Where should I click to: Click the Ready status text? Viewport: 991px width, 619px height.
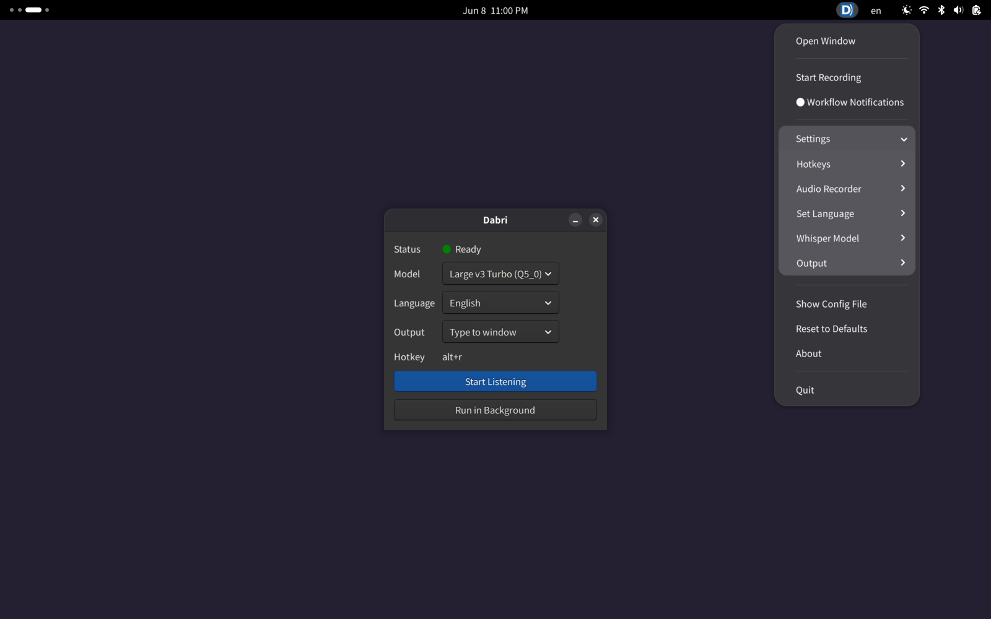[468, 249]
